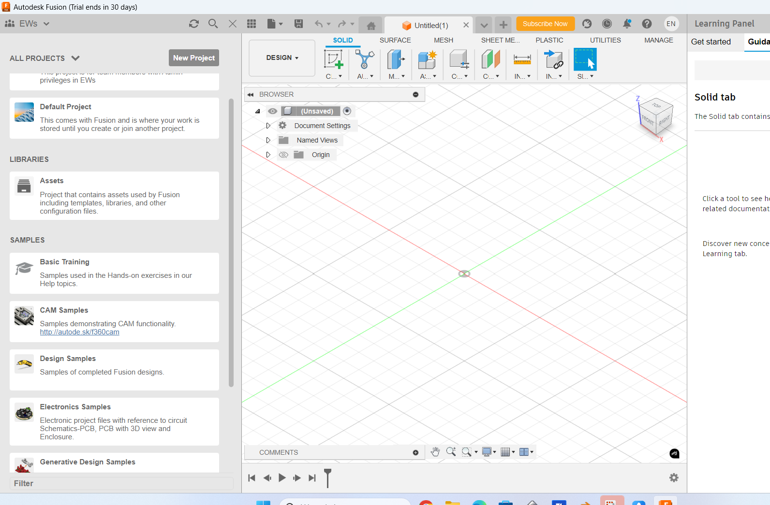Open the File menu dropdown

[275, 24]
